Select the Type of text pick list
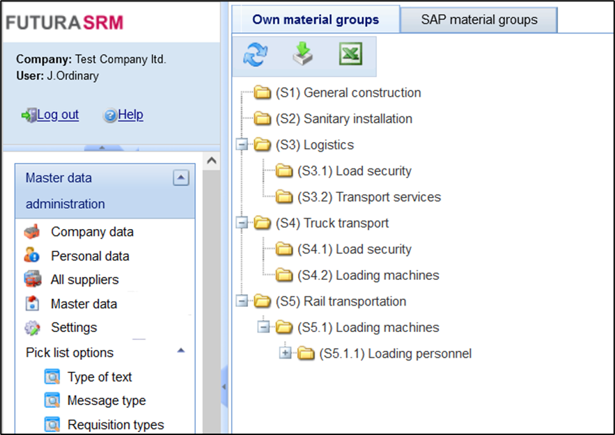Viewport: 615px width, 435px height. 99,377
